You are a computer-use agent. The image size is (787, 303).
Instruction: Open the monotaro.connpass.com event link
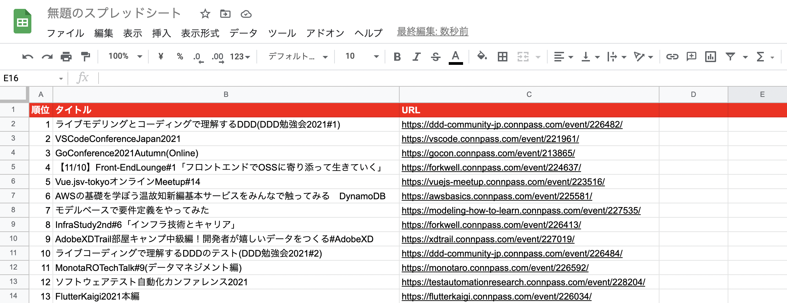495,268
